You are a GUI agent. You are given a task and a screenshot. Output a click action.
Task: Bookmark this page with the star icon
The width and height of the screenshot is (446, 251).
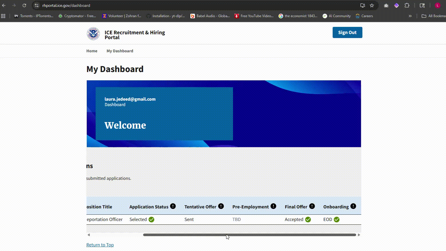click(372, 5)
